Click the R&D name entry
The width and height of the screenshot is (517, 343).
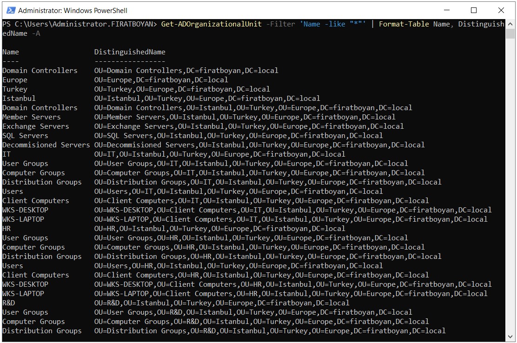pyautogui.click(x=8, y=303)
